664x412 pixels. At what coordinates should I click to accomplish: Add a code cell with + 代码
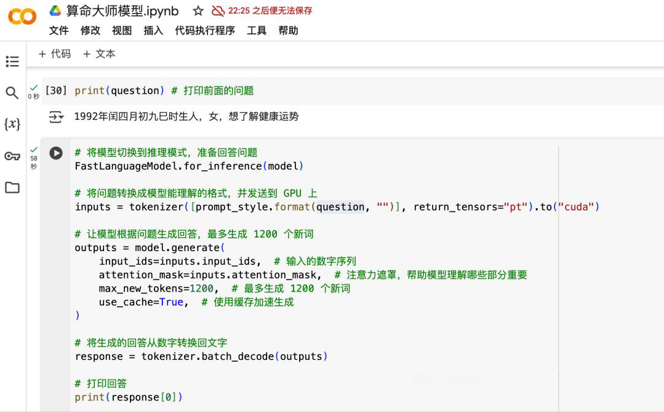pos(55,53)
